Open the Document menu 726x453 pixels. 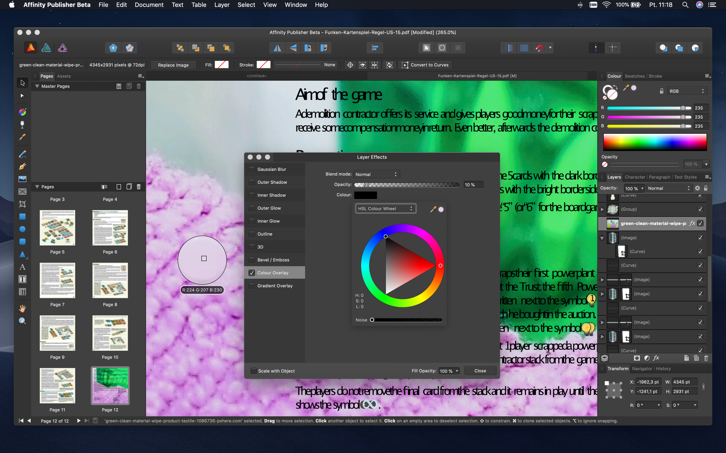point(149,5)
